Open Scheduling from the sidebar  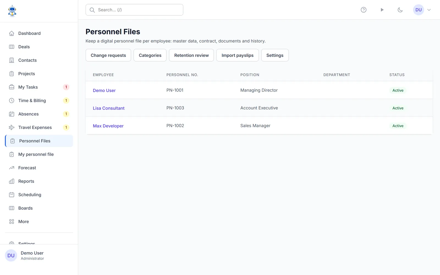tap(39, 195)
